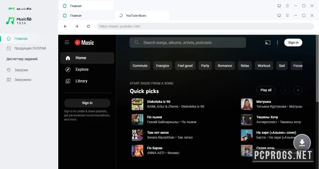Image resolution: width=319 pixels, height=169 pixels.
Task: Click the shirt skin icon beside YouTube Music tab row
Action: point(279,16)
